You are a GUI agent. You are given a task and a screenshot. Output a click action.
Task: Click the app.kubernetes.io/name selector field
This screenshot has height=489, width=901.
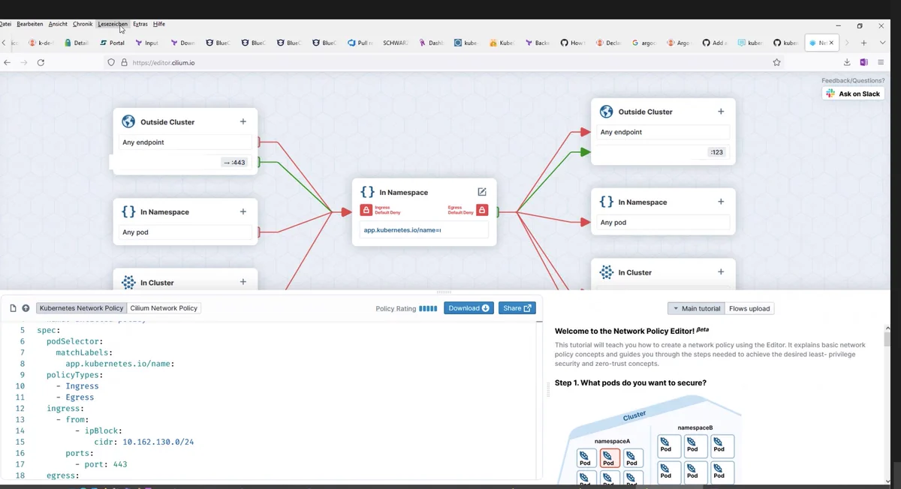(424, 229)
